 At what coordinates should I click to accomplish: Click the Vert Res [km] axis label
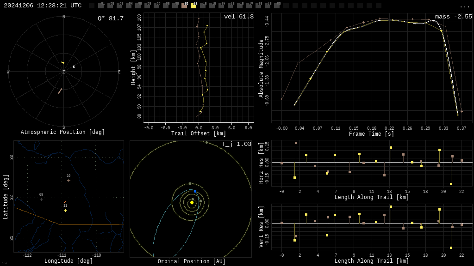(261, 227)
